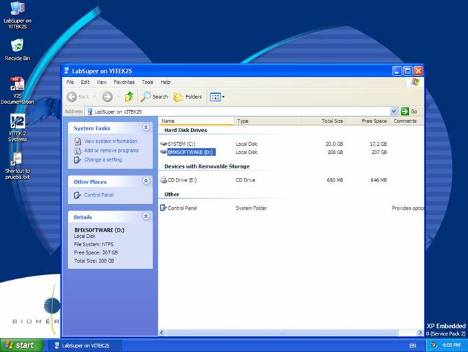This screenshot has height=352, width=468.
Task: Open the Tools menu
Action: (148, 82)
